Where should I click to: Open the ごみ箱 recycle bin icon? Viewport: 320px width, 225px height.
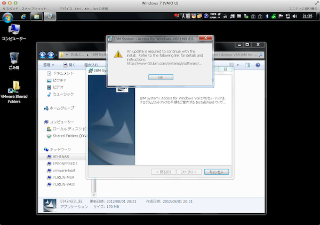coord(14,61)
